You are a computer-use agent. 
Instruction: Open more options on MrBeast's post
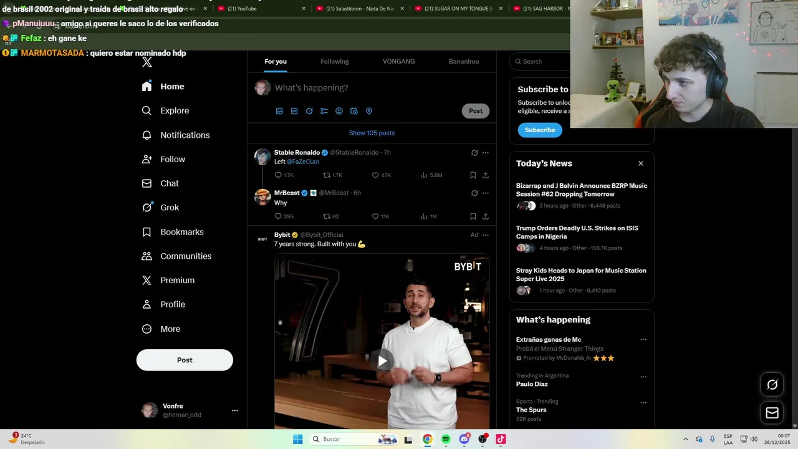[486, 193]
